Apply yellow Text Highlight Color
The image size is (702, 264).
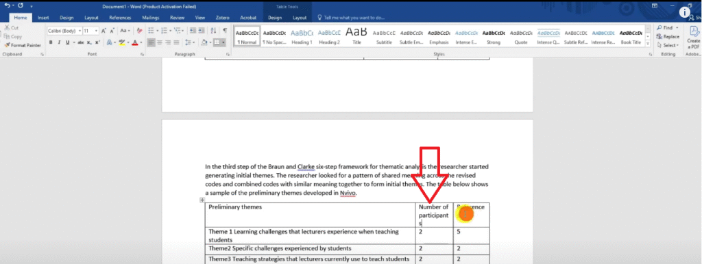121,42
